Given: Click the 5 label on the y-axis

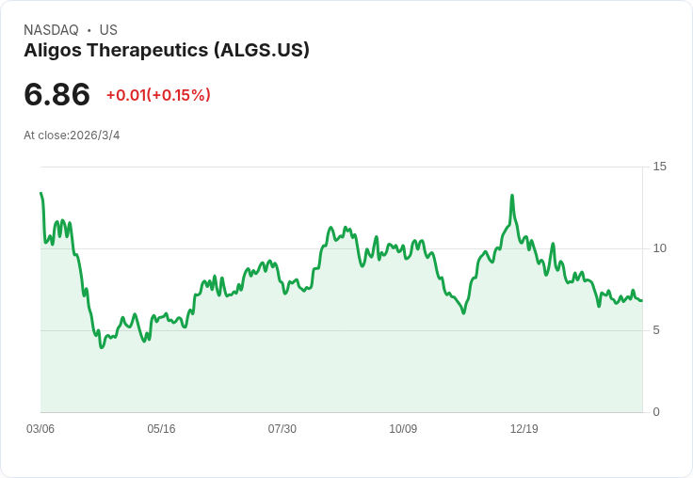Looking at the screenshot, I should [x=657, y=330].
